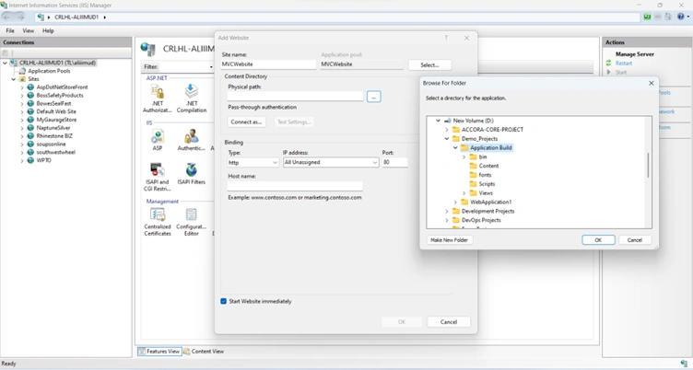693x370 pixels.
Task: Select the Rhinestone BIZ site
Action: [54, 136]
